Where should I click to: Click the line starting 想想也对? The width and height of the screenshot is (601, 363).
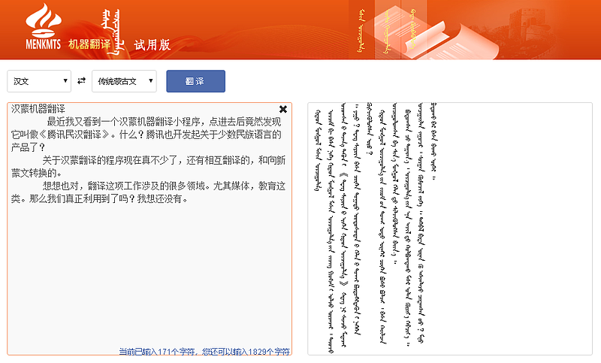pos(164,186)
